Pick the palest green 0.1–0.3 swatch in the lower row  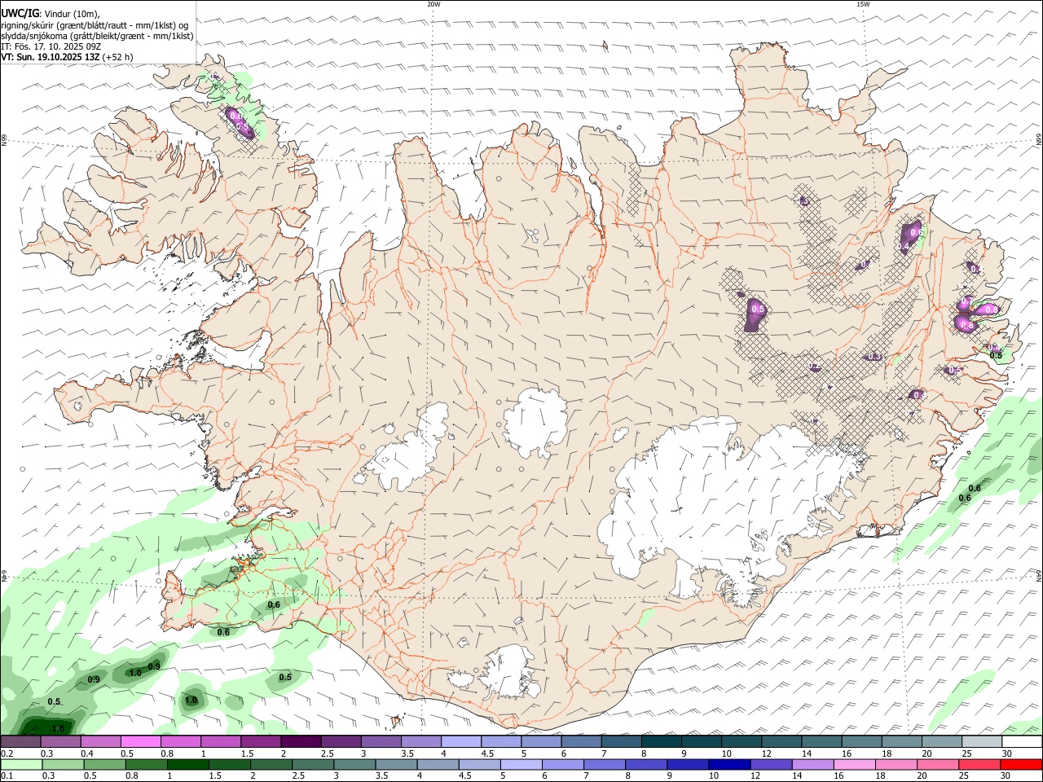click(x=21, y=765)
